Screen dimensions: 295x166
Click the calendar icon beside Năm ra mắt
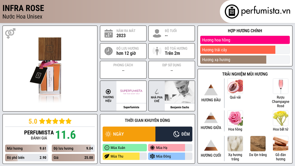coord(109,33)
